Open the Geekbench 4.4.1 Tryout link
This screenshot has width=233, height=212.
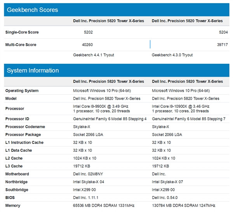pyautogui.click(x=94, y=55)
